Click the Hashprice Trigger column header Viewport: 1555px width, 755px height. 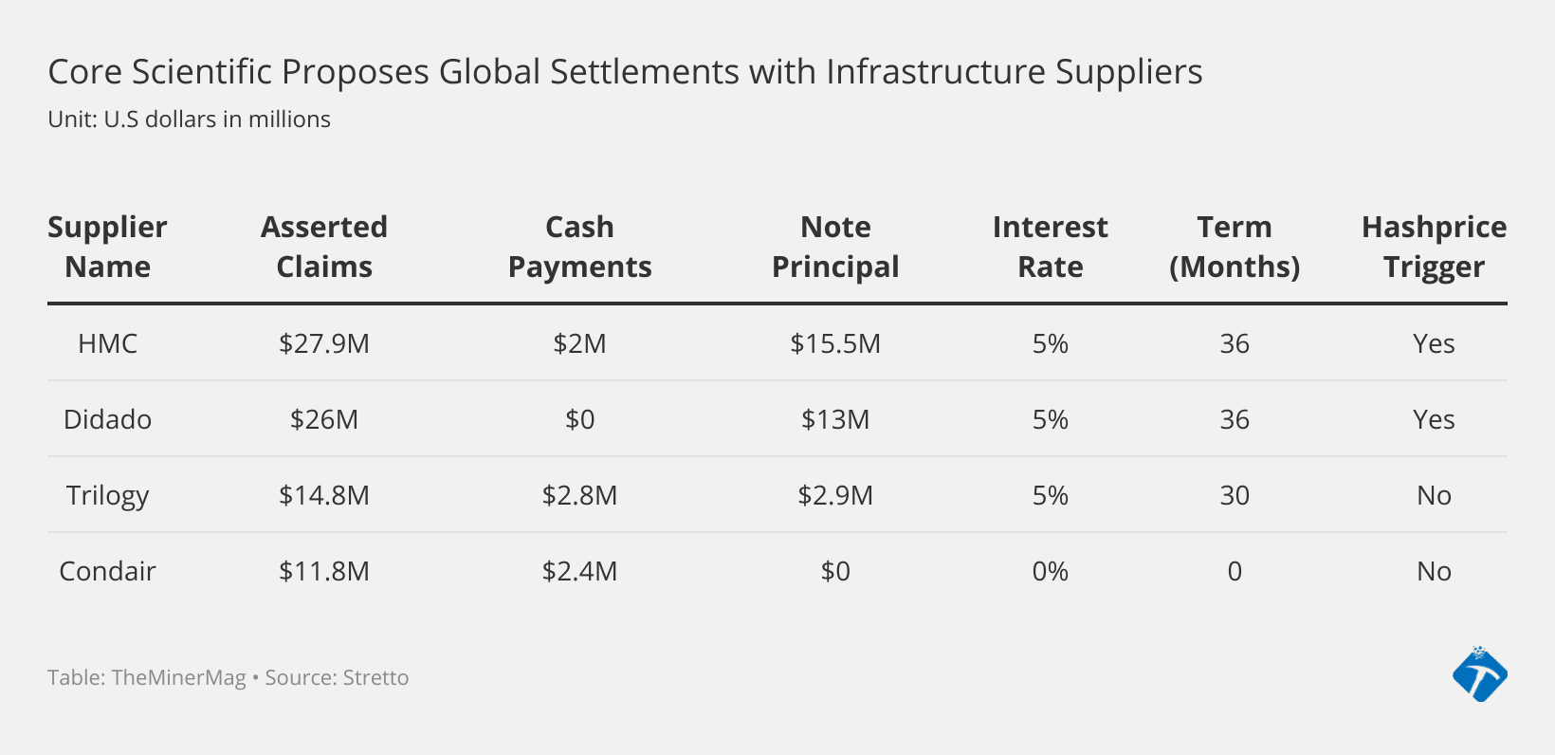click(x=1434, y=247)
